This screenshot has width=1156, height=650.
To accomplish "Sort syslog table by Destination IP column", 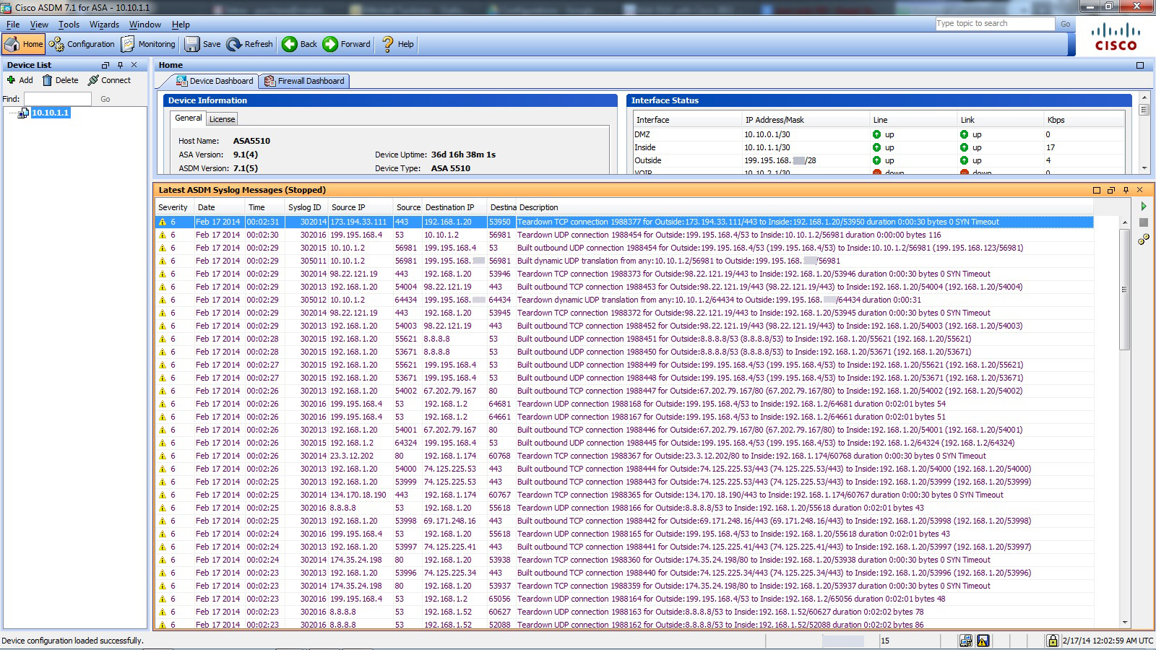I will click(454, 207).
